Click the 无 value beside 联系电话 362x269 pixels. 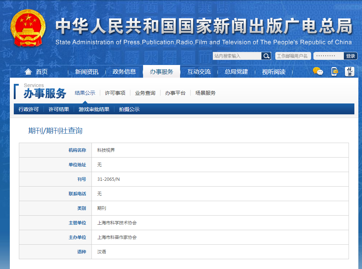[x=99, y=194]
